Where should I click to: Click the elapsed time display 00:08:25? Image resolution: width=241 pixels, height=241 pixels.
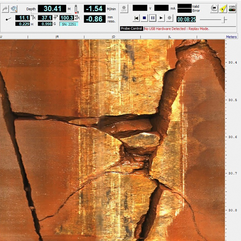tap(187, 19)
